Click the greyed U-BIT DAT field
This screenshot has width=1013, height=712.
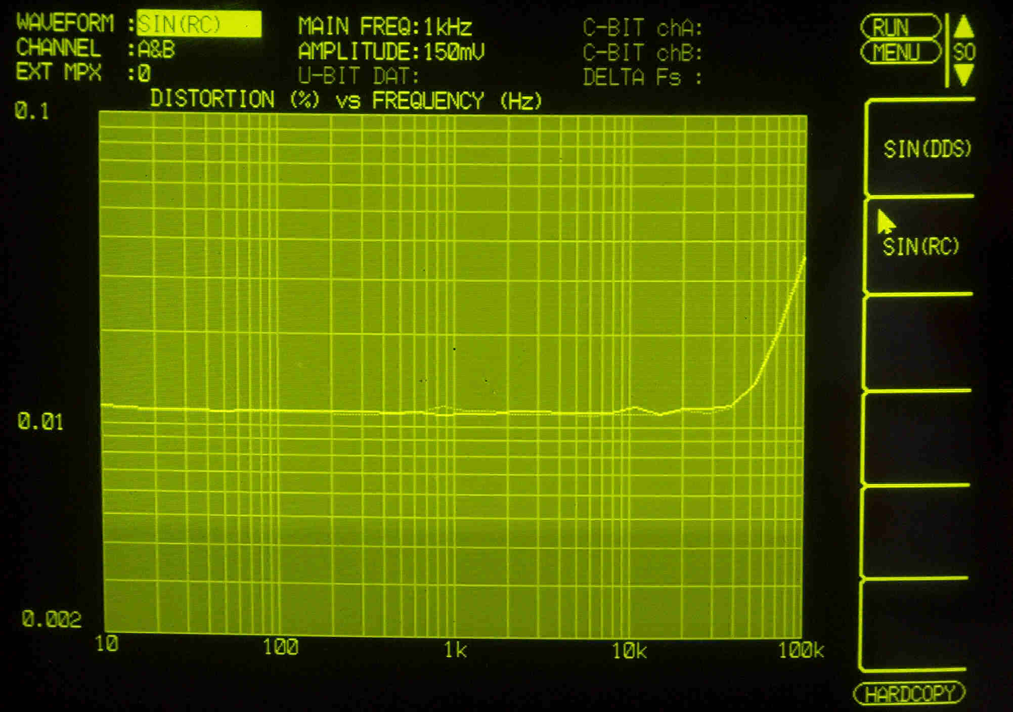coord(359,76)
